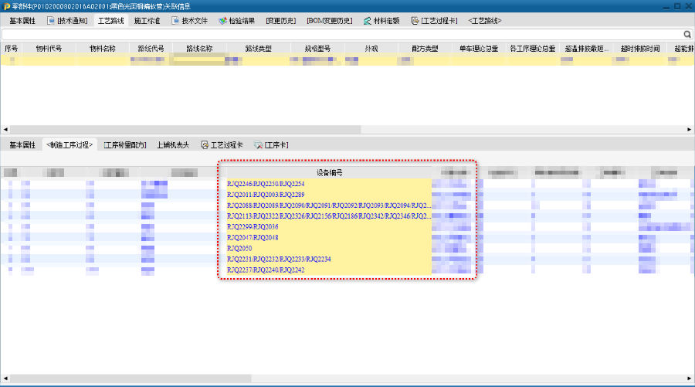Click the lower grid's horizontal scrollbar thumb
The width and height of the screenshot is (695, 387).
(131, 379)
